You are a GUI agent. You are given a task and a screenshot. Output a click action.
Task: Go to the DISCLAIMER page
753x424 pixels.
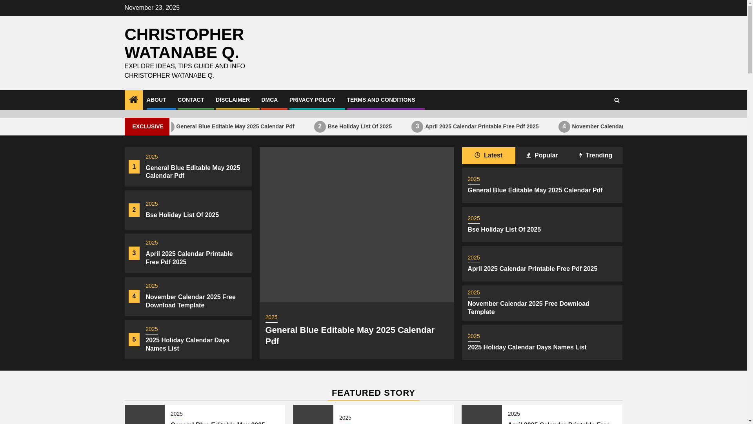233,100
